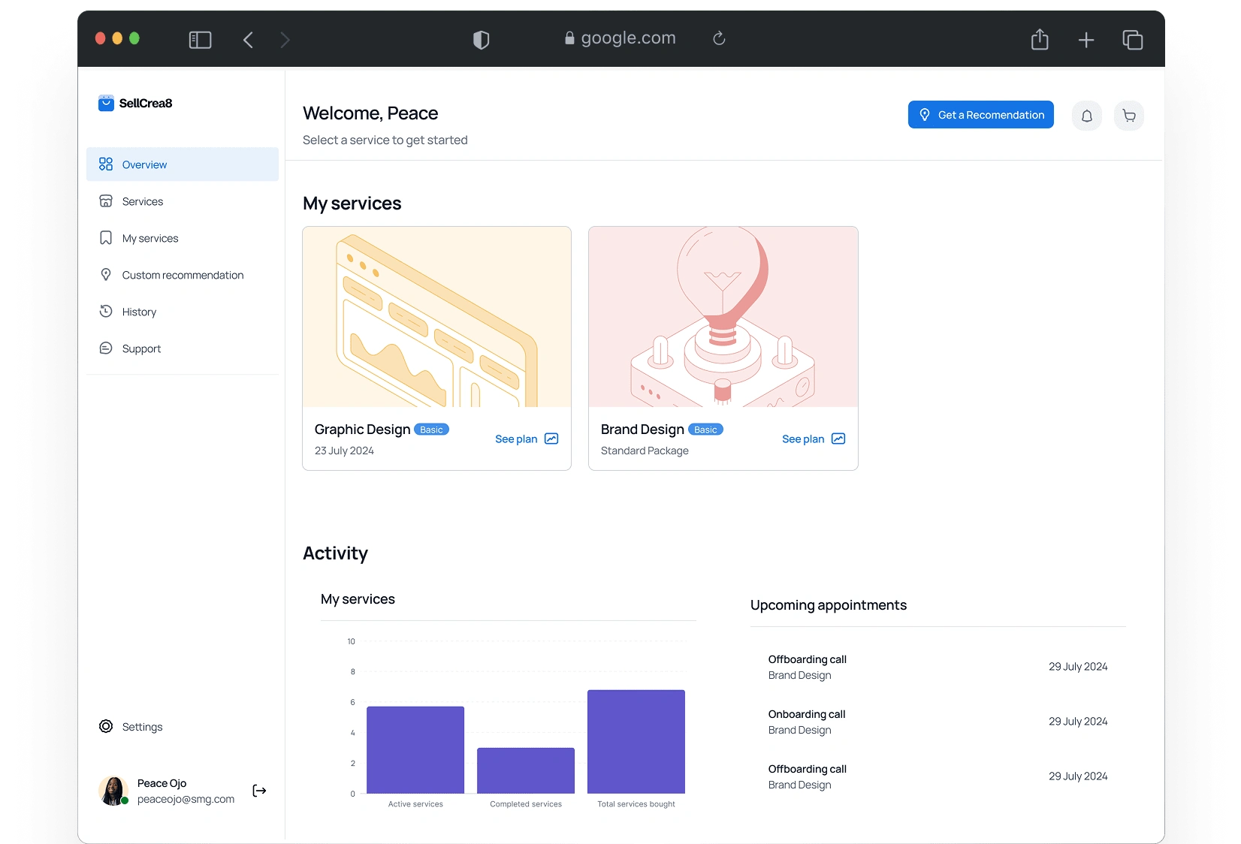
Task: Reload the page with refresh icon
Action: pyautogui.click(x=719, y=38)
